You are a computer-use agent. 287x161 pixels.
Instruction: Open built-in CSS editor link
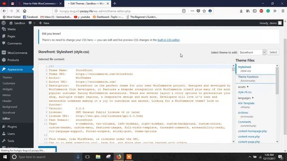tap(169, 40)
